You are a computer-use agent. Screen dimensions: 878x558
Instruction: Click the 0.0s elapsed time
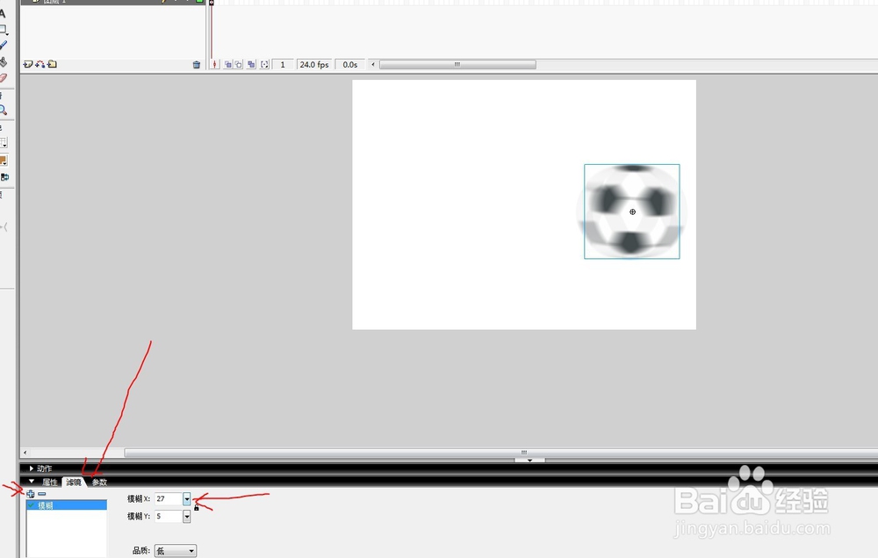[350, 64]
